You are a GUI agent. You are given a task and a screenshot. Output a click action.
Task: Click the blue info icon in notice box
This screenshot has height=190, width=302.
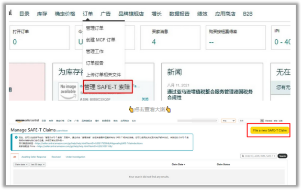[x=16, y=137]
